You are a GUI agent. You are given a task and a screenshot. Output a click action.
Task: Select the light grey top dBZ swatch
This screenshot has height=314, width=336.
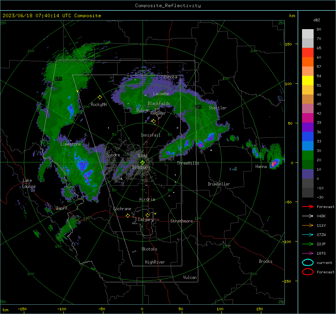pos(308,34)
